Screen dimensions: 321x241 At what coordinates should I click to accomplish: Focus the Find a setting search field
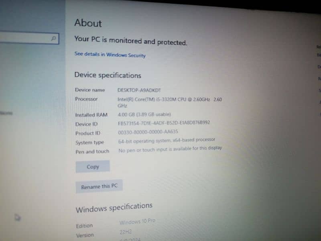[29, 37]
